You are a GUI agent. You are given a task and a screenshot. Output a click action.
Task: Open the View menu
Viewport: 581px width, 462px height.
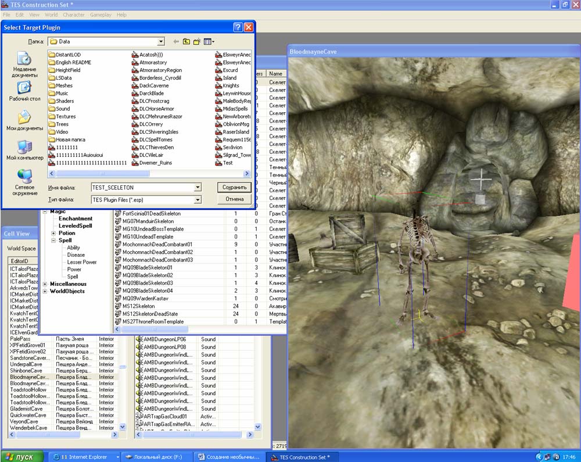pyautogui.click(x=34, y=15)
